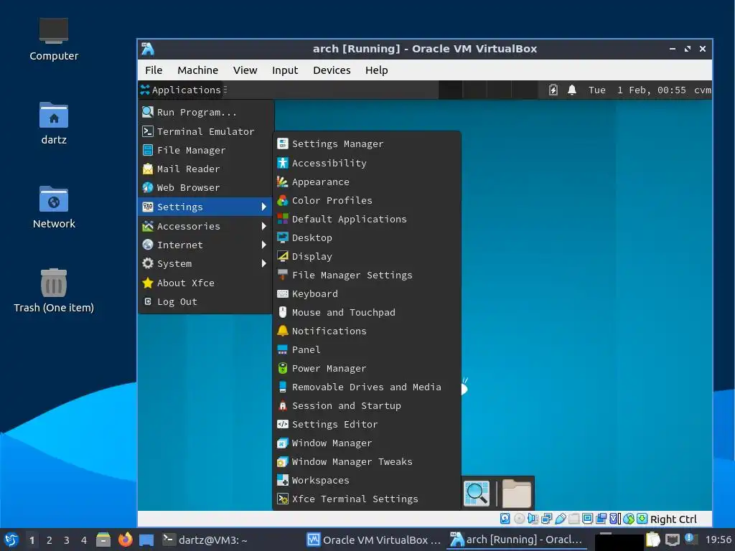Click the Notifications bell icon in submenu
The height and width of the screenshot is (551, 735).
[x=283, y=331]
